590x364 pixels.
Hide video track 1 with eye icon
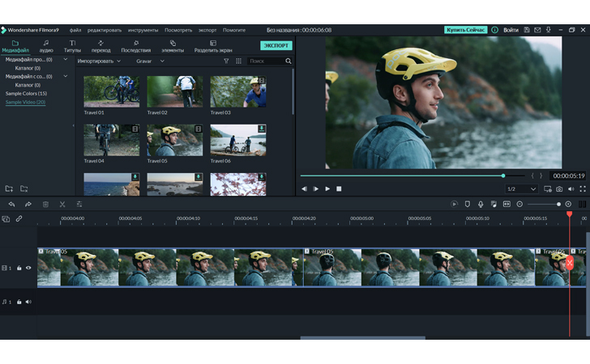click(x=28, y=268)
